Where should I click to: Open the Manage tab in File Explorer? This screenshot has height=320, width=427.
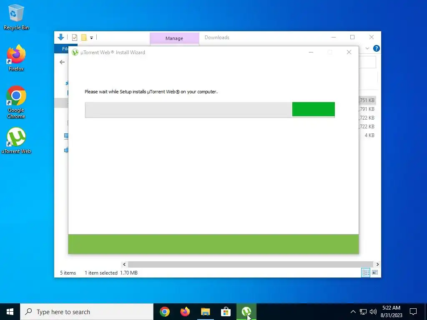pos(174,38)
